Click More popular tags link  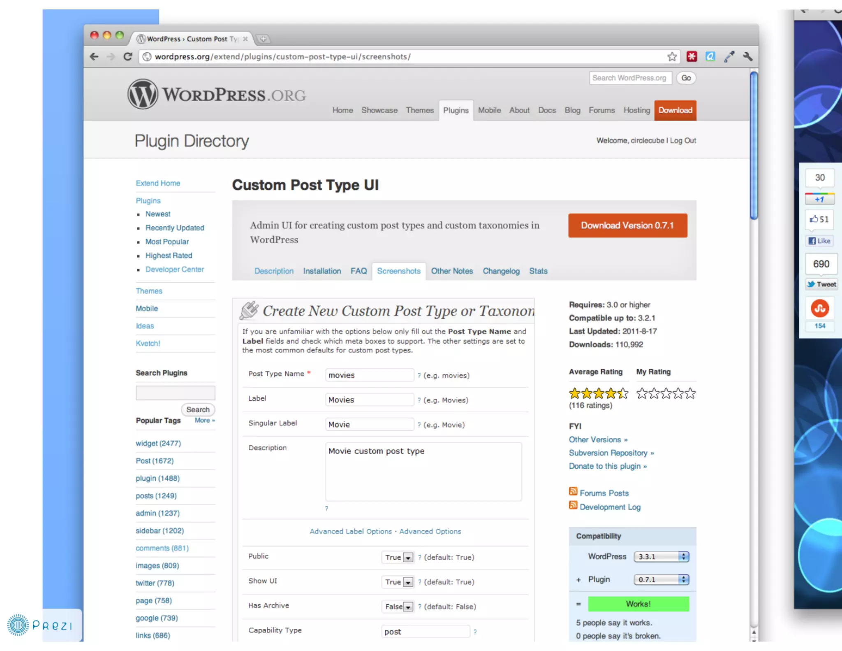(x=204, y=420)
